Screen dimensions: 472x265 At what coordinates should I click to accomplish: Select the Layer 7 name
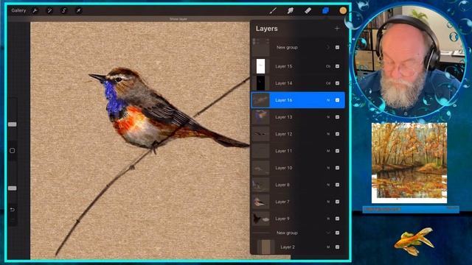(x=282, y=202)
